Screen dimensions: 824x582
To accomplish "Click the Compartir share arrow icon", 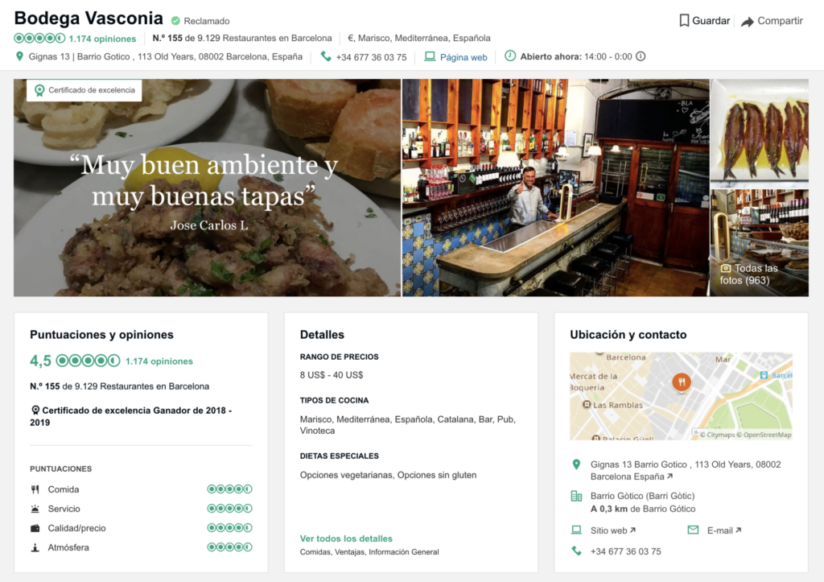I will tap(748, 22).
